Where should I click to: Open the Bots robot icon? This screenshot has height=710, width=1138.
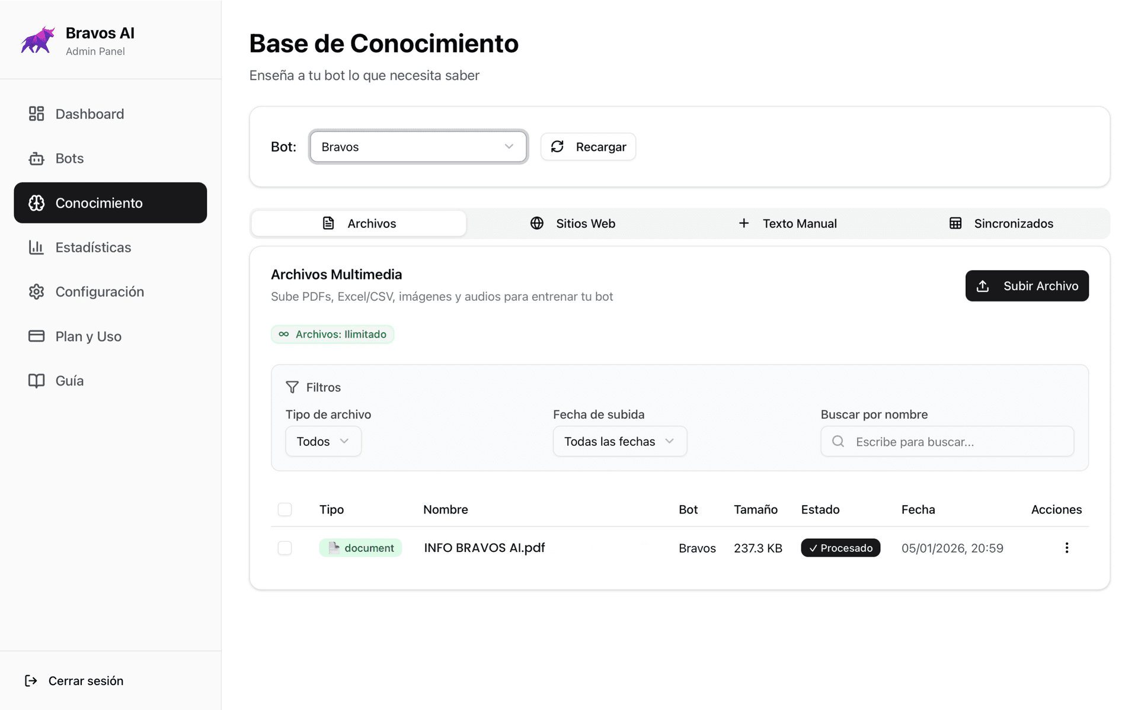tap(36, 158)
